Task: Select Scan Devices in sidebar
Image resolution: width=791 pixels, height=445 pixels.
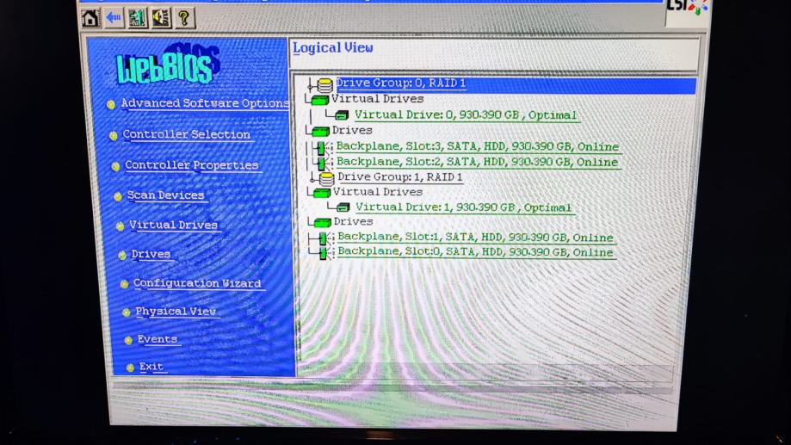Action: pyautogui.click(x=165, y=195)
